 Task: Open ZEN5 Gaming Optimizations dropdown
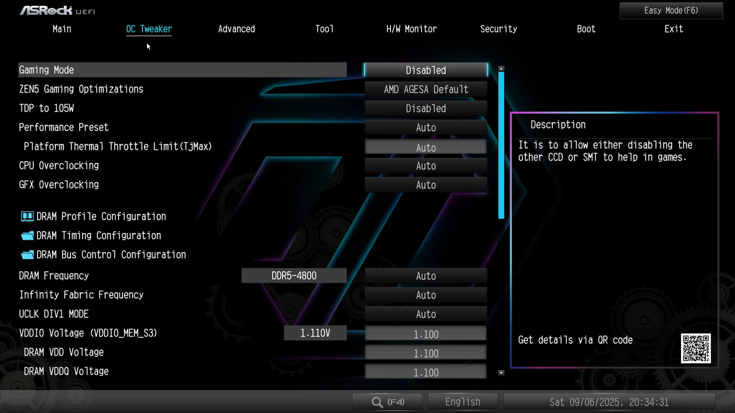426,89
